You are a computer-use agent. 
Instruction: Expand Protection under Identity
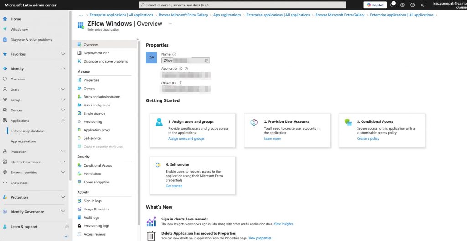coord(63,152)
